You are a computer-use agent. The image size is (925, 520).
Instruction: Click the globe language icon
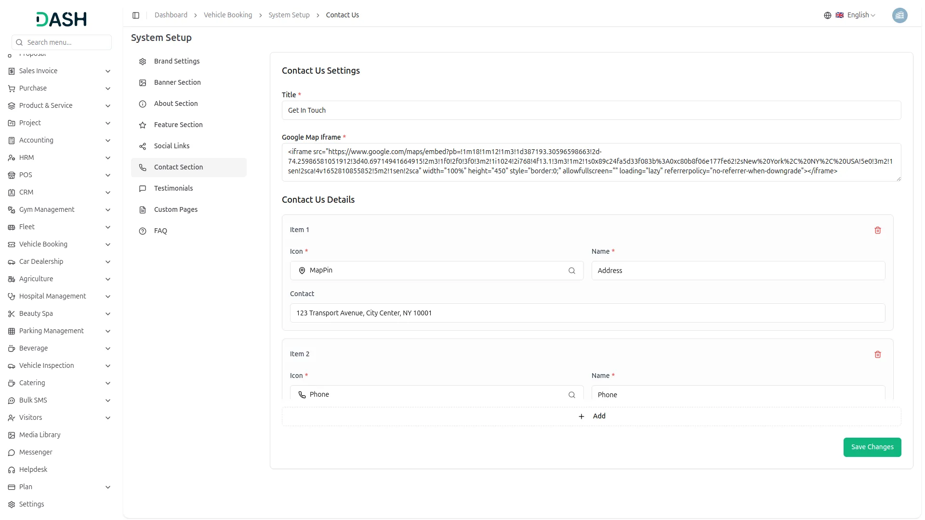pos(827,15)
